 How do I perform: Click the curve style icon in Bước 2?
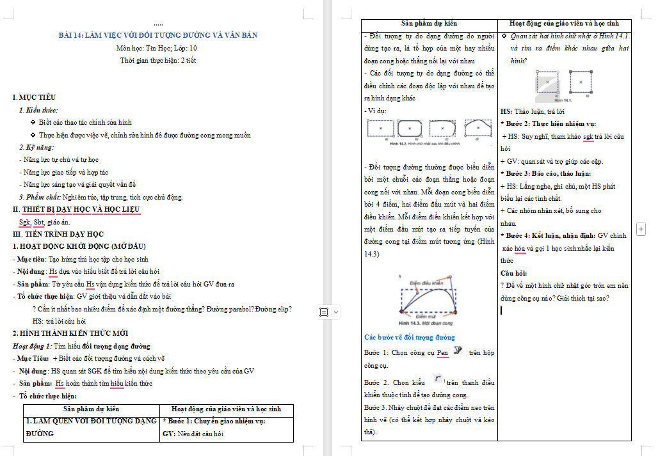click(438, 379)
